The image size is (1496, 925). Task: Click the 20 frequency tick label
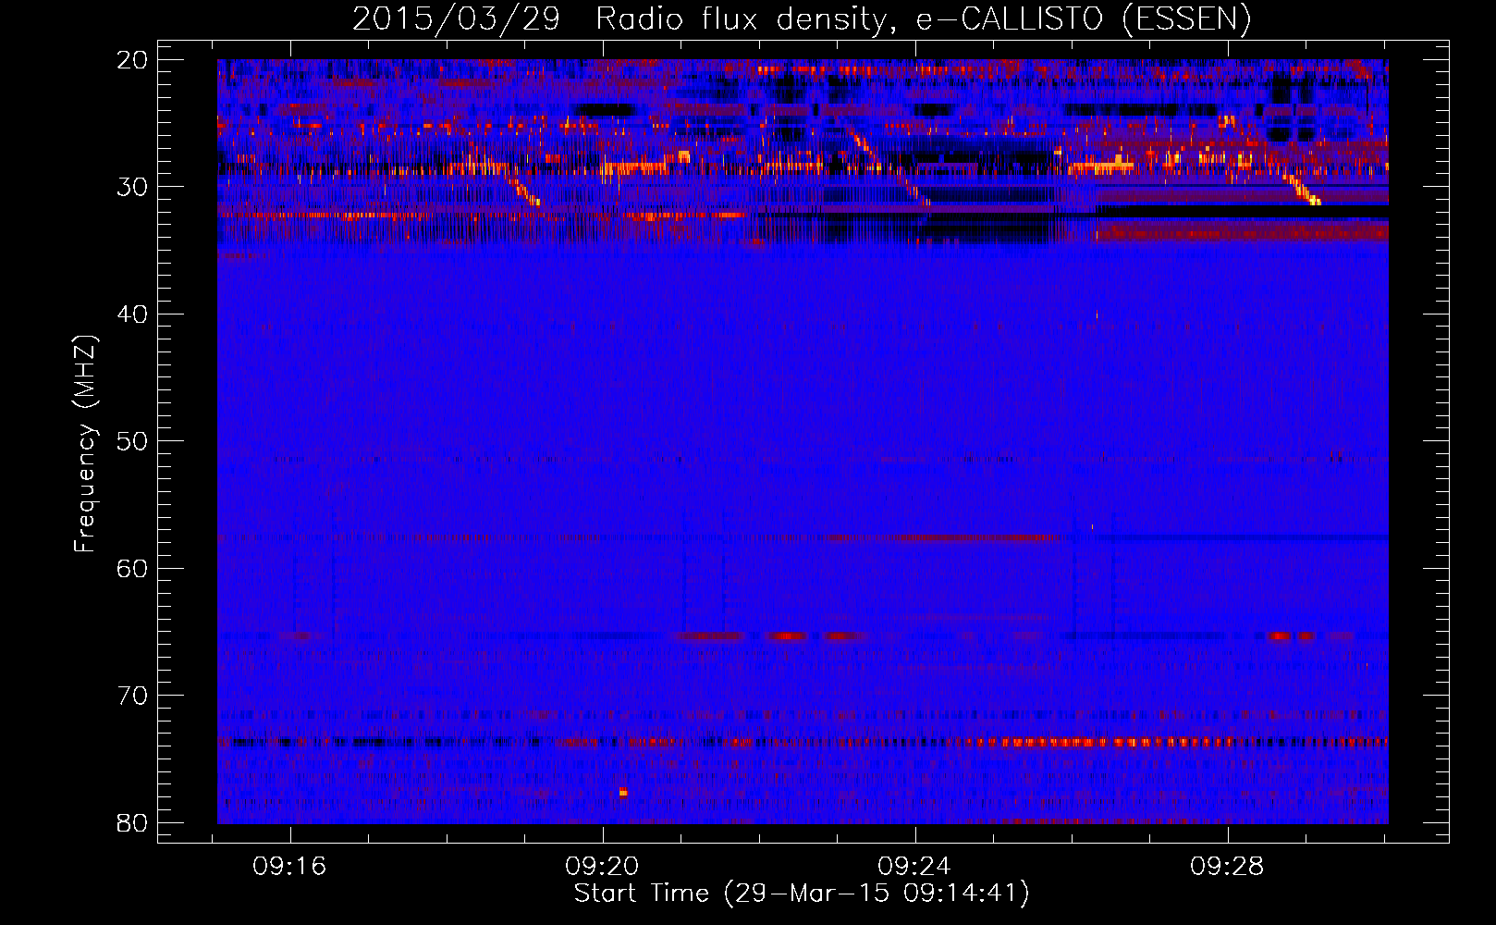[132, 60]
